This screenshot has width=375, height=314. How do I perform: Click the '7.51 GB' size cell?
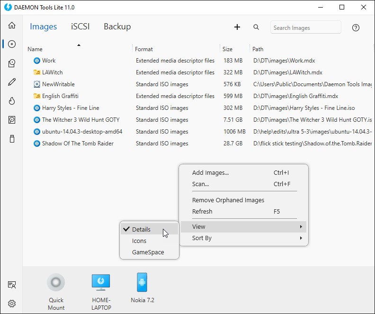(x=233, y=119)
